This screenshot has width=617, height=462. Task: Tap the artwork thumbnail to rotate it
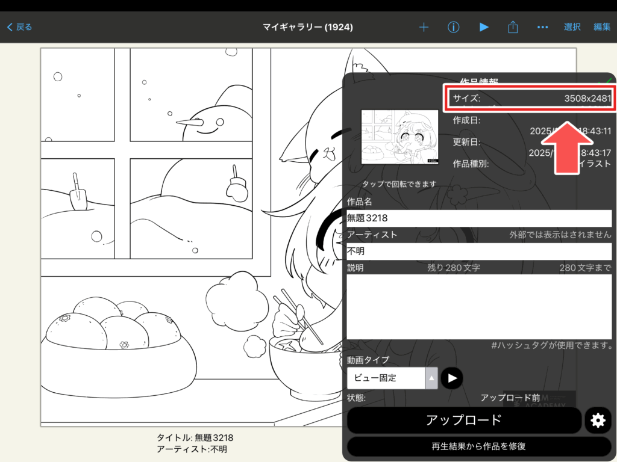(399, 137)
